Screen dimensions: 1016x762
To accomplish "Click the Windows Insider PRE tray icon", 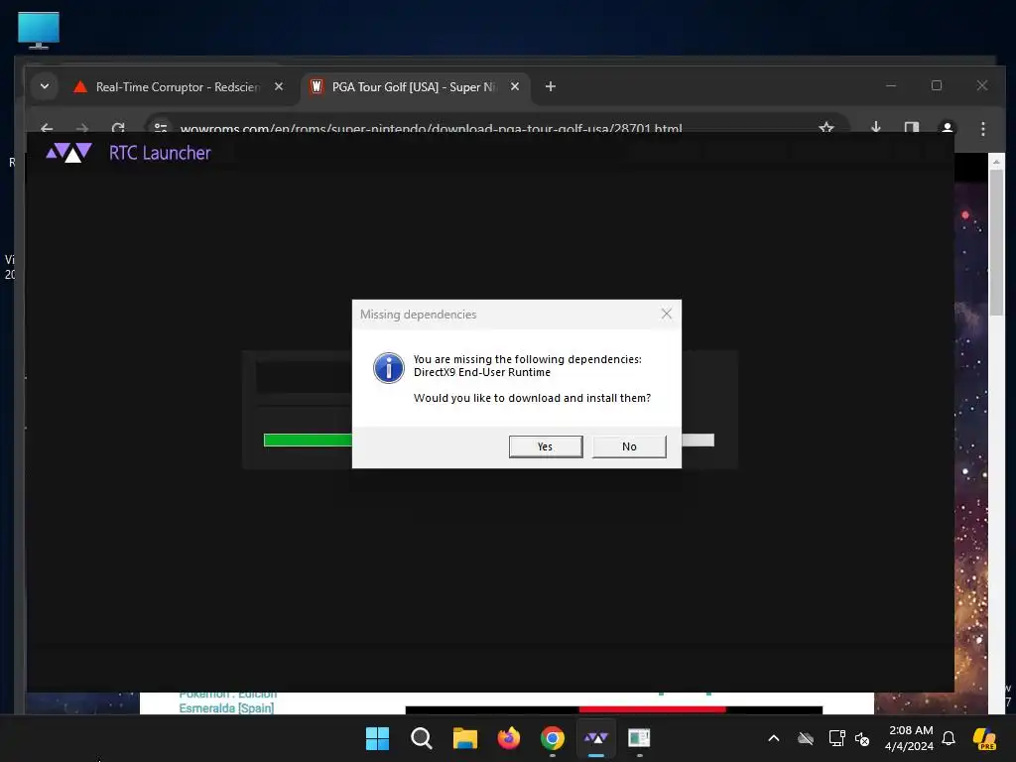I will 983,738.
